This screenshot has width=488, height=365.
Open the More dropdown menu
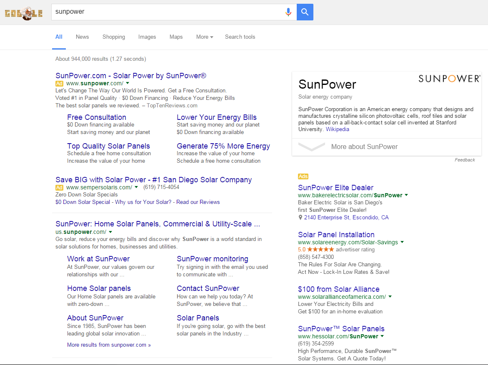205,37
